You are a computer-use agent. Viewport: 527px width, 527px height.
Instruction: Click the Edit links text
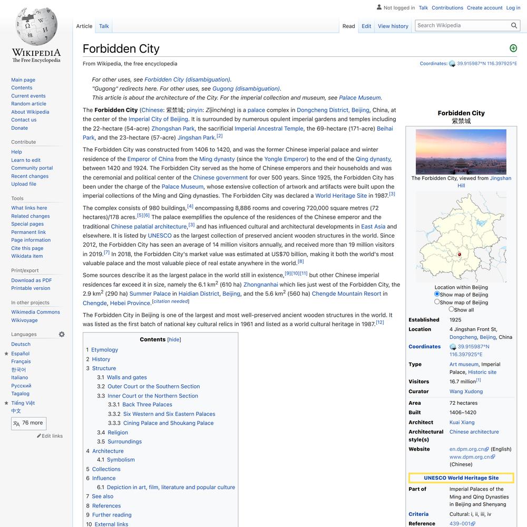52,436
